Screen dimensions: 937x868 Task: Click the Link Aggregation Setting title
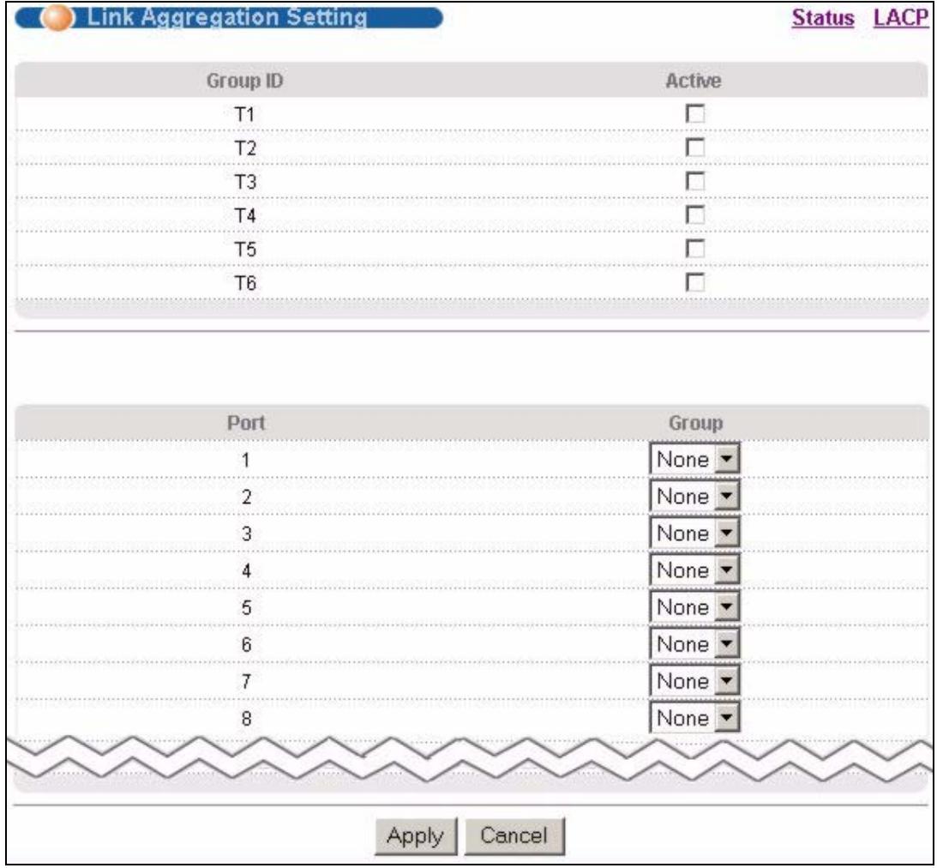pos(226,17)
